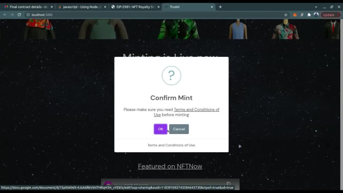Viewport: 343px width, 193px height.
Task: Go forward in browser history
Action: tap(12, 15)
